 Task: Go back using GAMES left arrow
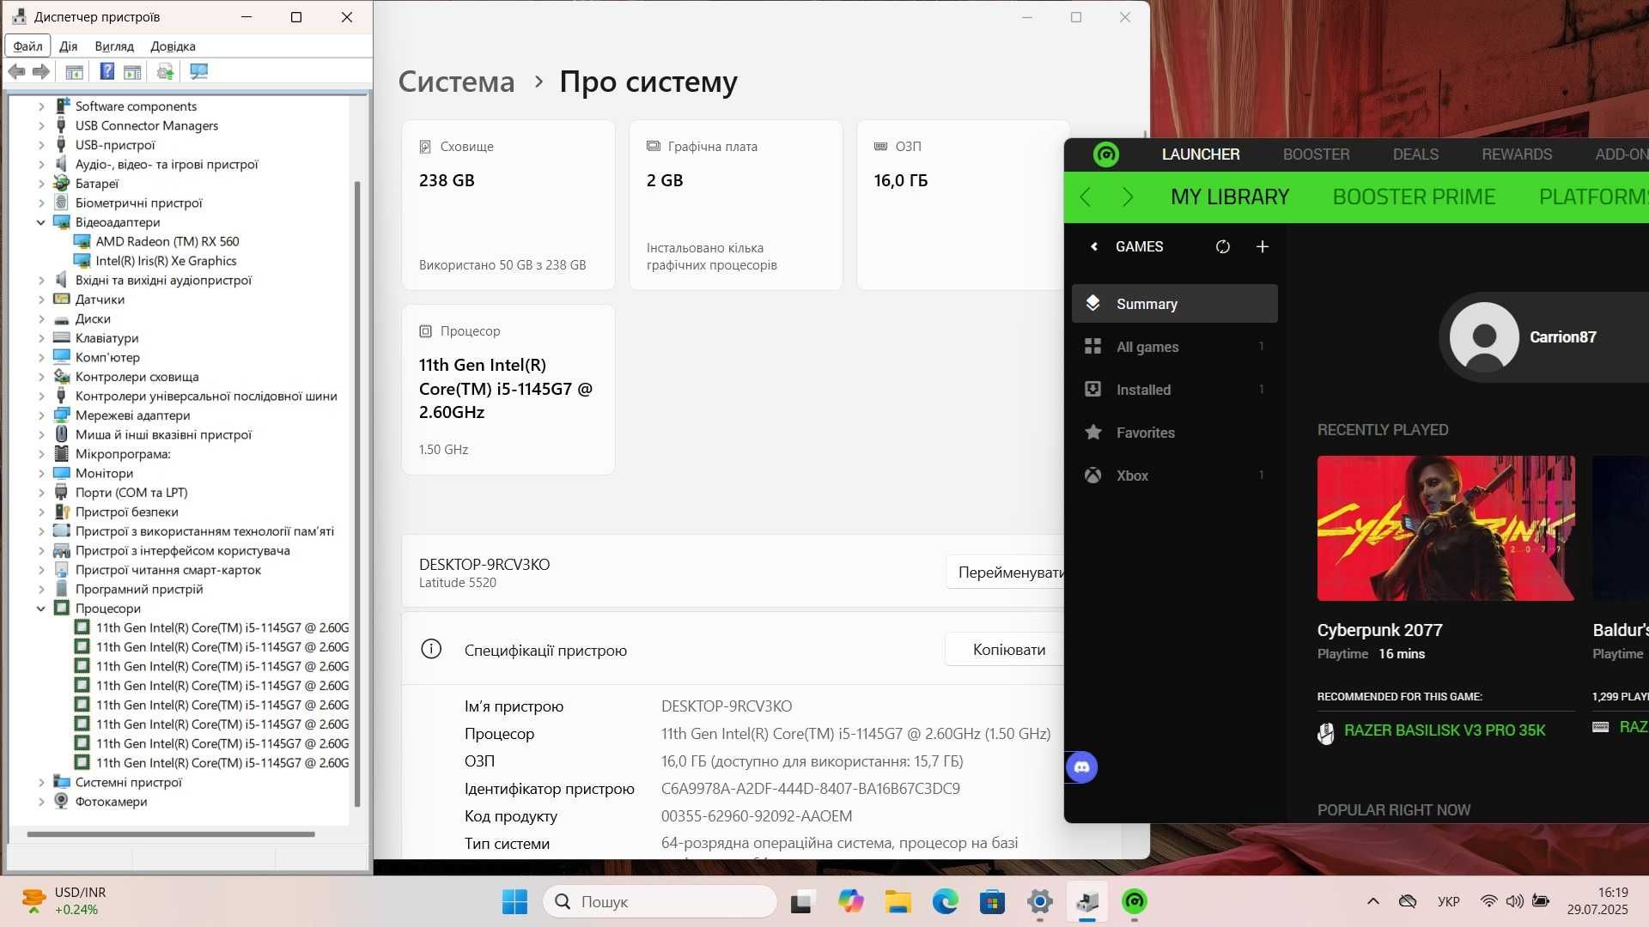(x=1093, y=247)
